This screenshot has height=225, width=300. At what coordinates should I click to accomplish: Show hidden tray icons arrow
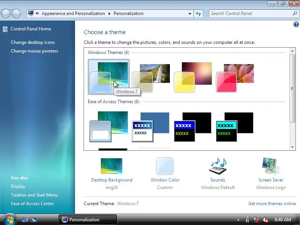point(238,220)
